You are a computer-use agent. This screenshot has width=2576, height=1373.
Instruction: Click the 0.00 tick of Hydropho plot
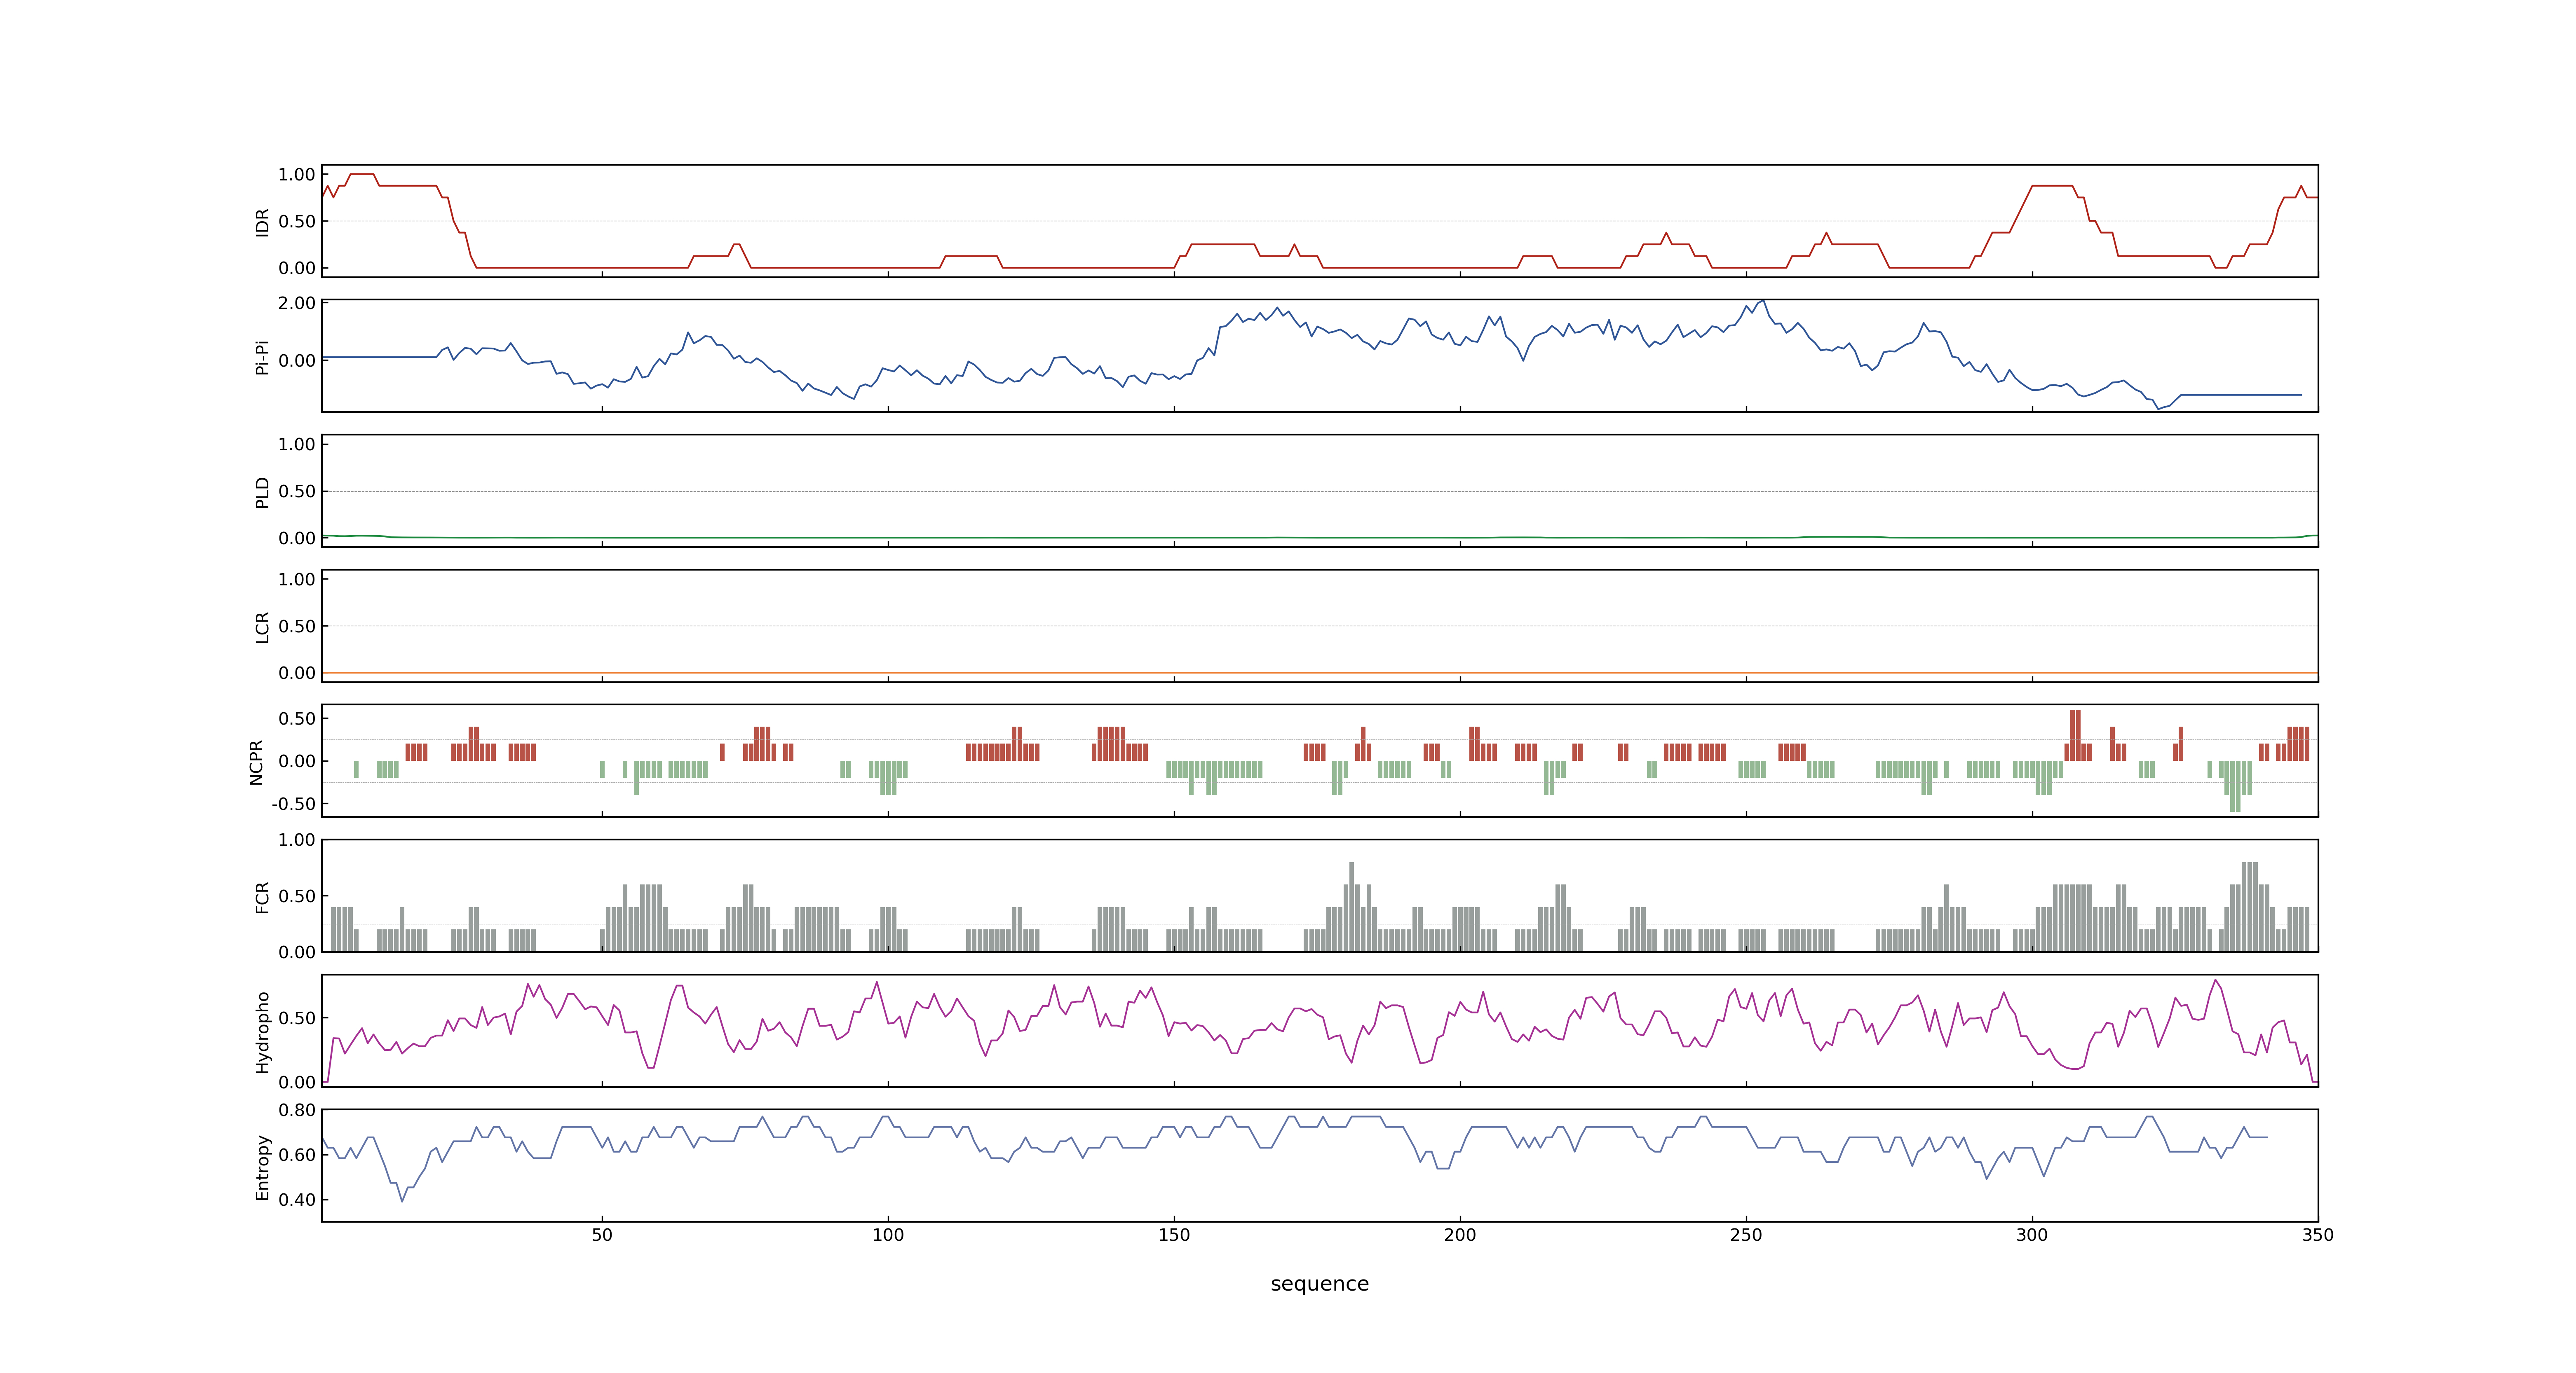pos(297,1082)
